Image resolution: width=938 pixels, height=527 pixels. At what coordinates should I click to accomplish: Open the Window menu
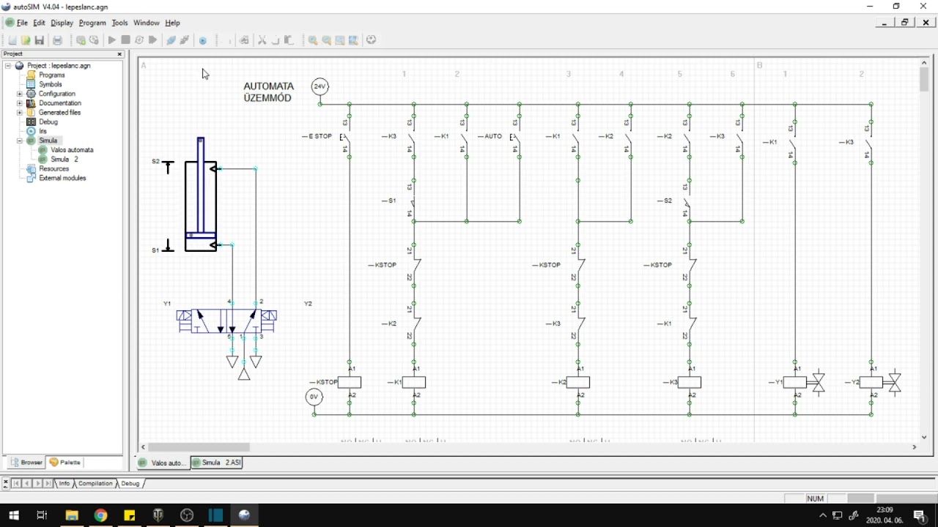(x=147, y=23)
